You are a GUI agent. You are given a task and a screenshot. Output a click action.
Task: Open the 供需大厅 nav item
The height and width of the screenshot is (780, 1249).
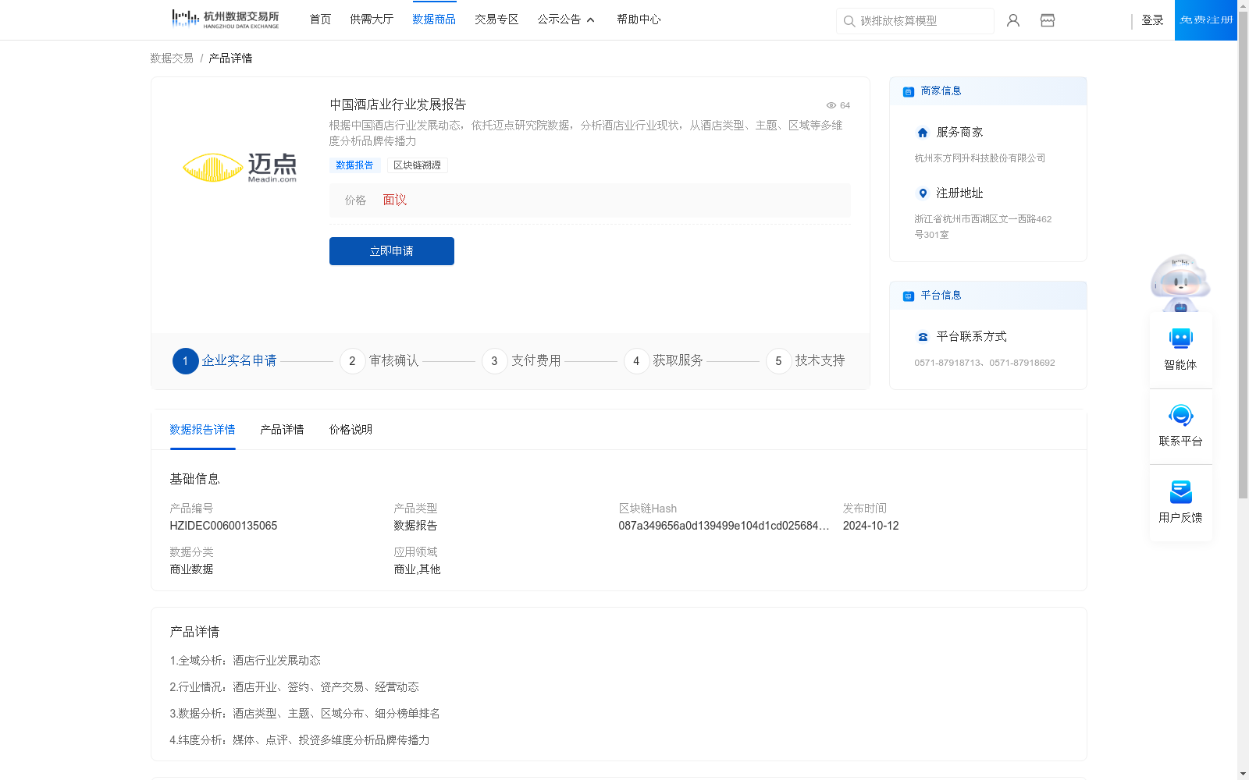(372, 19)
